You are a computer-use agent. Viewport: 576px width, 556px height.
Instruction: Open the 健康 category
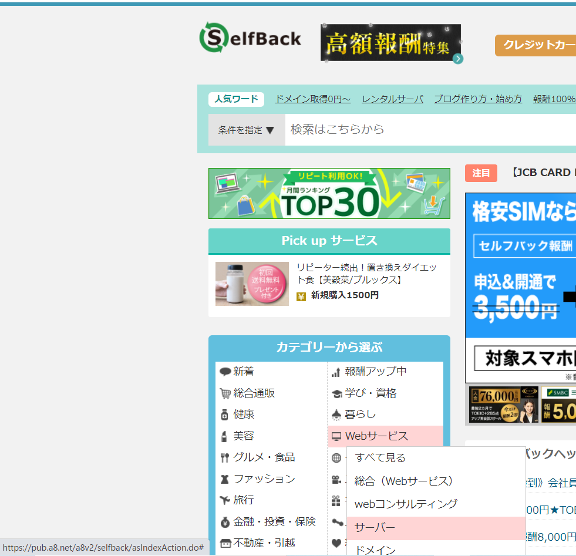point(244,415)
